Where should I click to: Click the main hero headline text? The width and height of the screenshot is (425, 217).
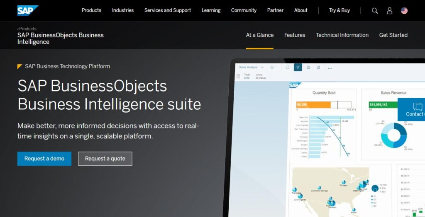point(109,95)
